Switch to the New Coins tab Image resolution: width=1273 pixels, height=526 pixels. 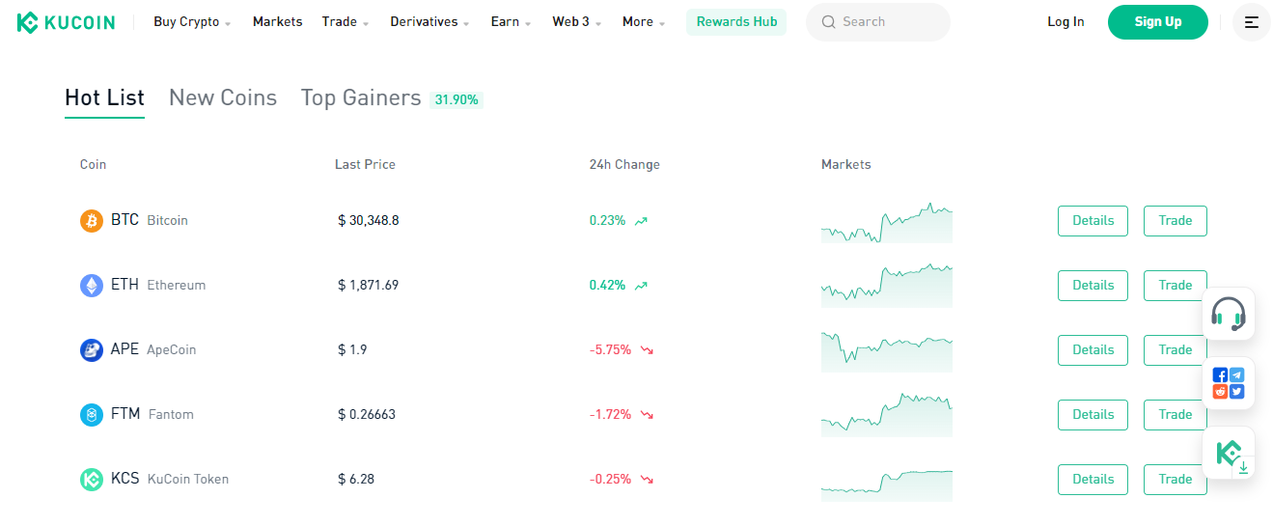(223, 98)
